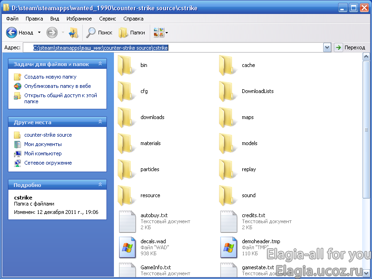Select the gamestate.txt file name

pyautogui.click(x=258, y=267)
